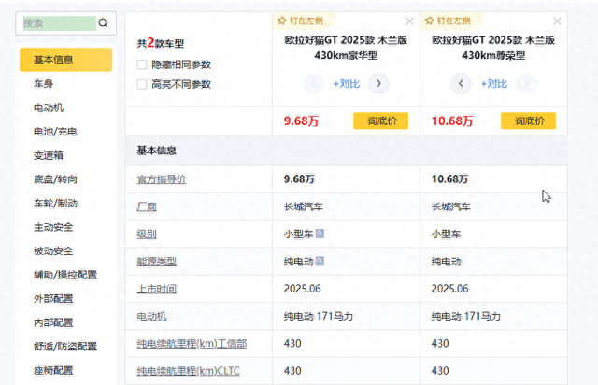Go to 主动安全 section

click(x=53, y=227)
